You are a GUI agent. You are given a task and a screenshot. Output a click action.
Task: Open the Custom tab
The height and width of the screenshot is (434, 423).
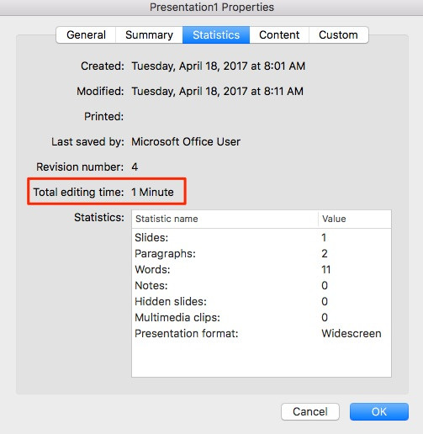click(339, 35)
